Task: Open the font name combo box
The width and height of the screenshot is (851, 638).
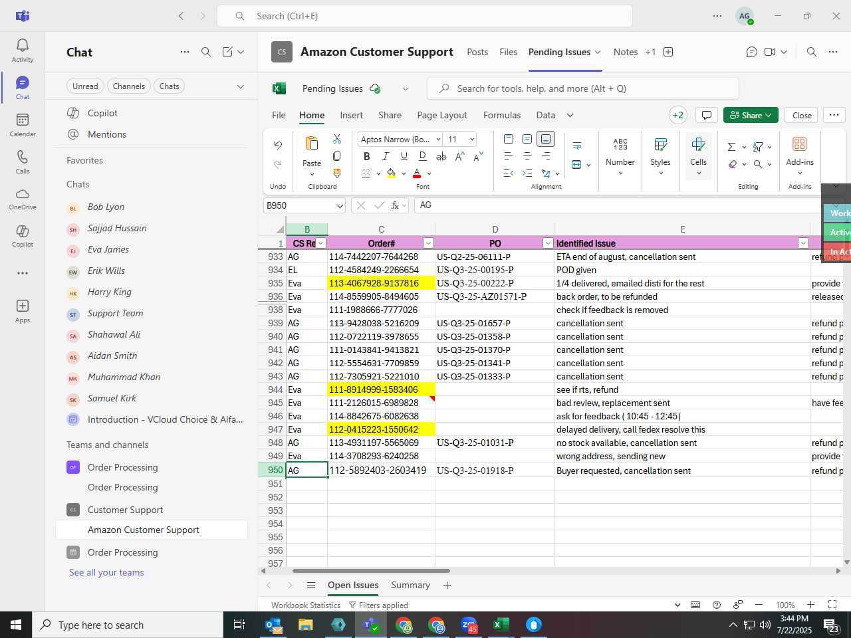Action: coord(400,139)
